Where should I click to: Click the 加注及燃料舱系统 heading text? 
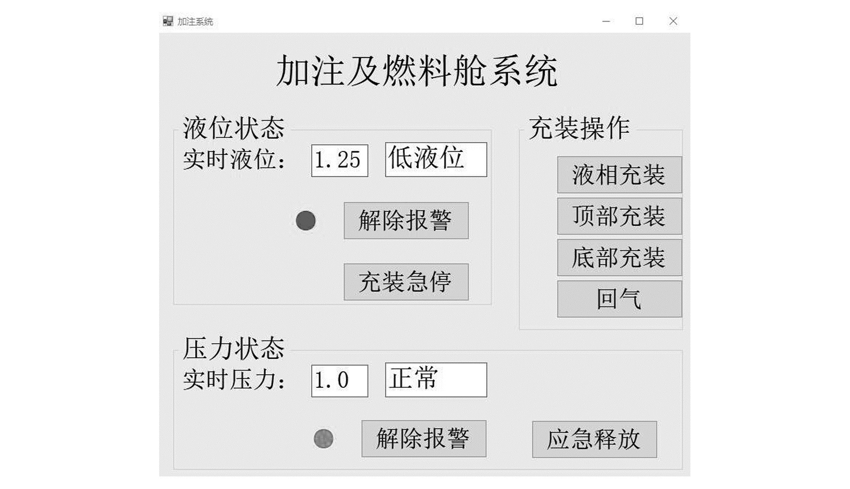click(416, 71)
